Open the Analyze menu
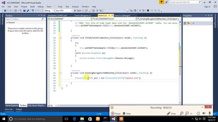The height and width of the screenshot is (122, 218). (75, 7)
